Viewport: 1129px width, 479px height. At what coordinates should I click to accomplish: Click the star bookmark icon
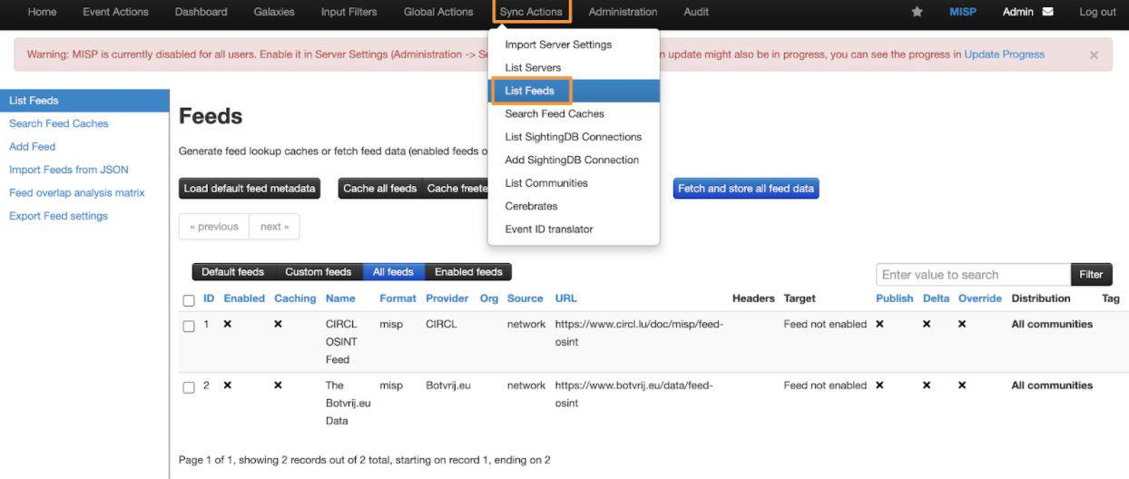pyautogui.click(x=917, y=12)
